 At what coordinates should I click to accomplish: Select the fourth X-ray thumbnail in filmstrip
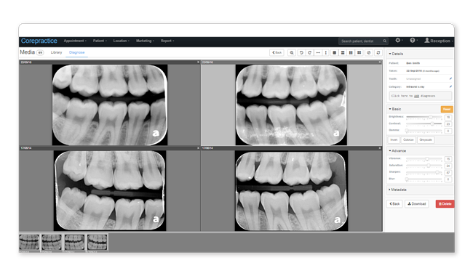coord(97,243)
